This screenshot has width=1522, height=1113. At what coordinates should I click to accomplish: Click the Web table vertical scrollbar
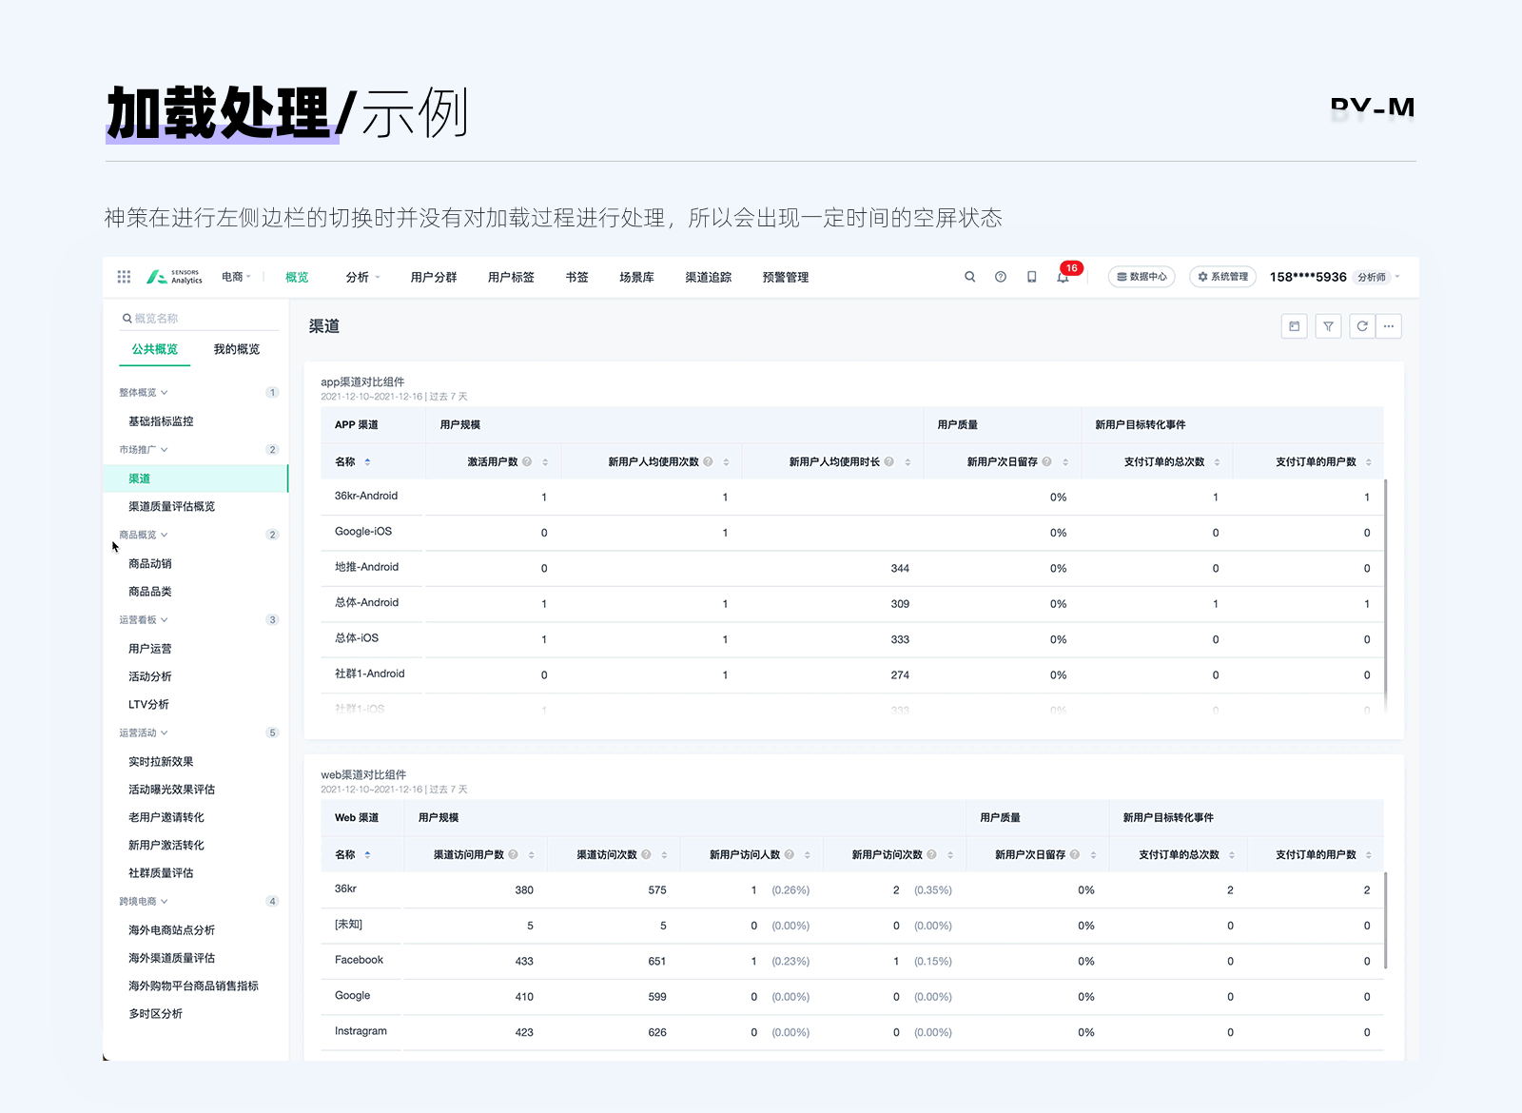pos(1385,921)
